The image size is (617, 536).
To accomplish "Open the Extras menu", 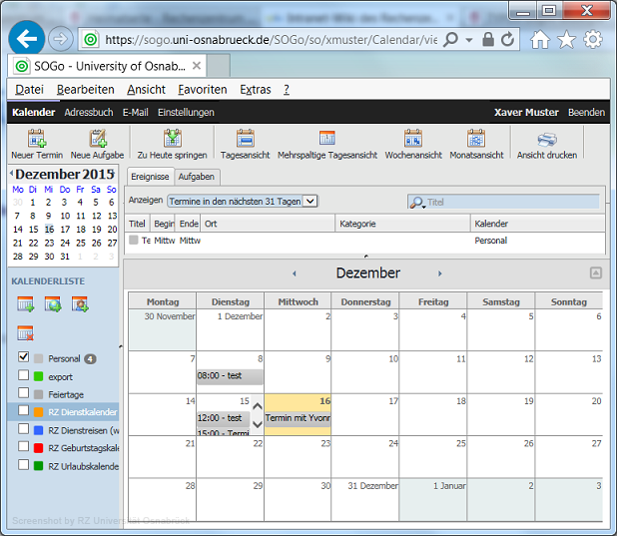I will point(256,90).
